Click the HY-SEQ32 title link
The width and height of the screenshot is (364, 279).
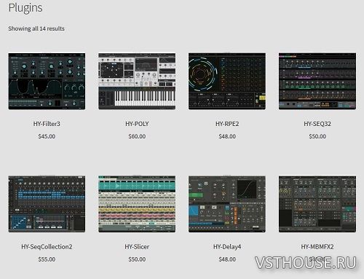coord(317,124)
